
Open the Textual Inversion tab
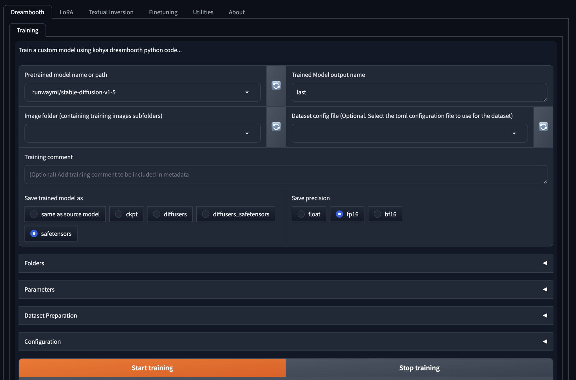click(111, 12)
